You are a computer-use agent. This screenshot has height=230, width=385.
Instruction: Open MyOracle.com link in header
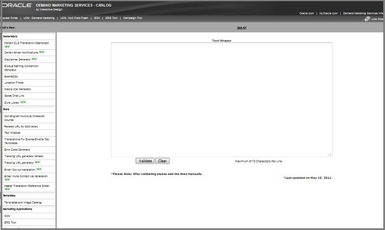pyautogui.click(x=328, y=13)
